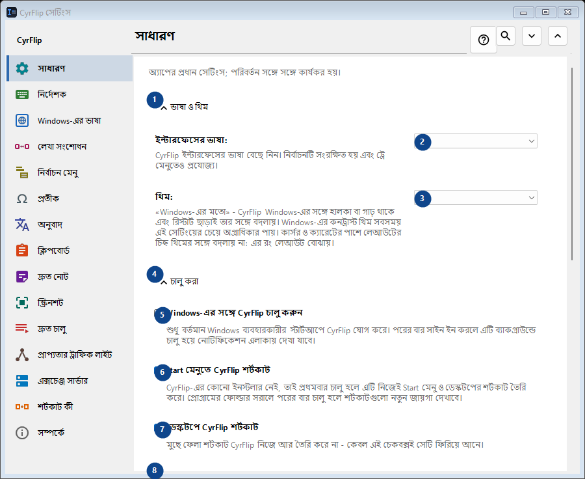
Task: Open the প্রাপ্যতার ট্রাফিক লাইট page
Action: click(x=70, y=355)
